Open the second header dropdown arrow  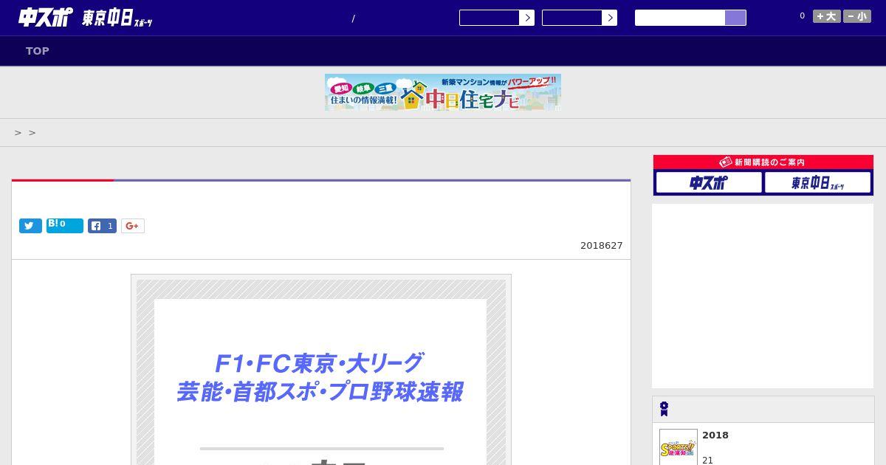coord(609,18)
